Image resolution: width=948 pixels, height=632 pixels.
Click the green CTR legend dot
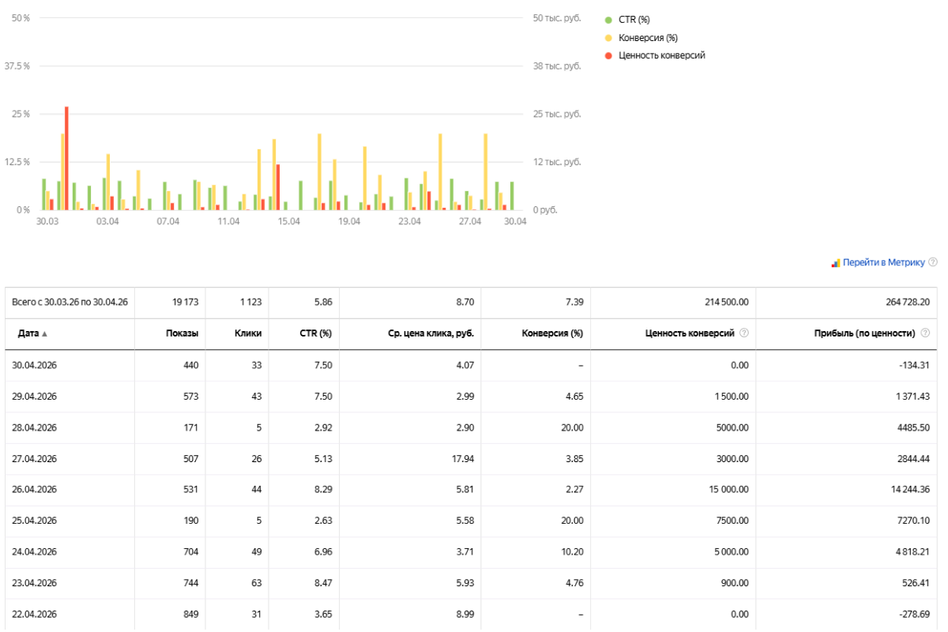coord(608,20)
